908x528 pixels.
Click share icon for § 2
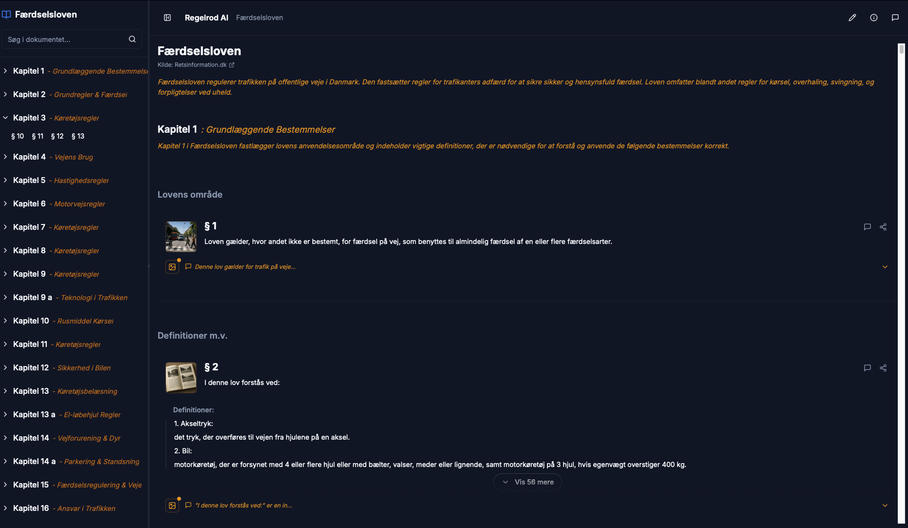click(x=883, y=368)
